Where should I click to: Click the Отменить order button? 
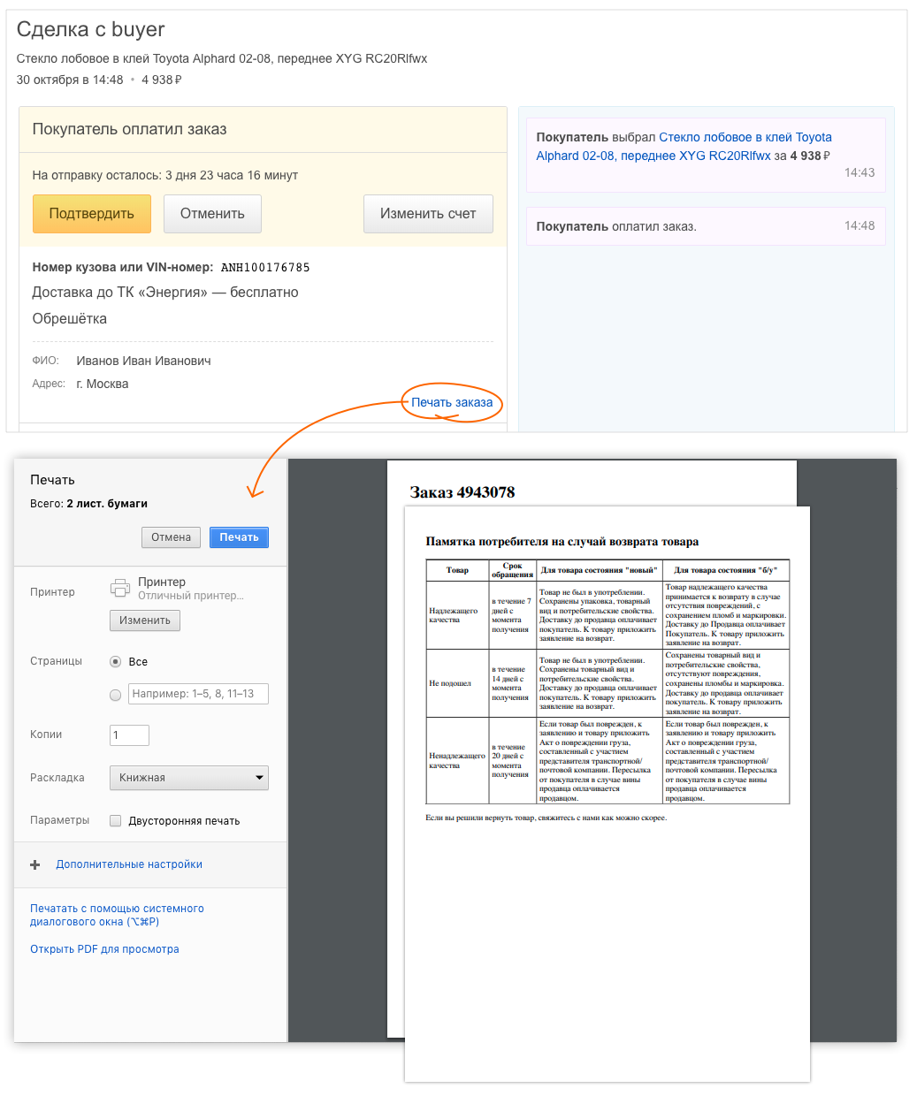tap(212, 214)
